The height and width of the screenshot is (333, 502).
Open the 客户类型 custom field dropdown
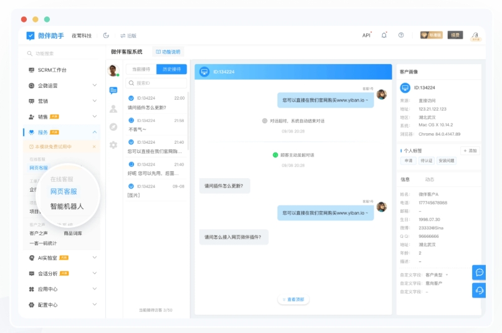437,274
